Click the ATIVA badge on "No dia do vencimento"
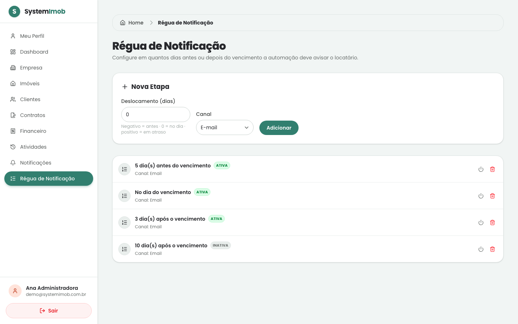518x324 pixels. tap(202, 192)
